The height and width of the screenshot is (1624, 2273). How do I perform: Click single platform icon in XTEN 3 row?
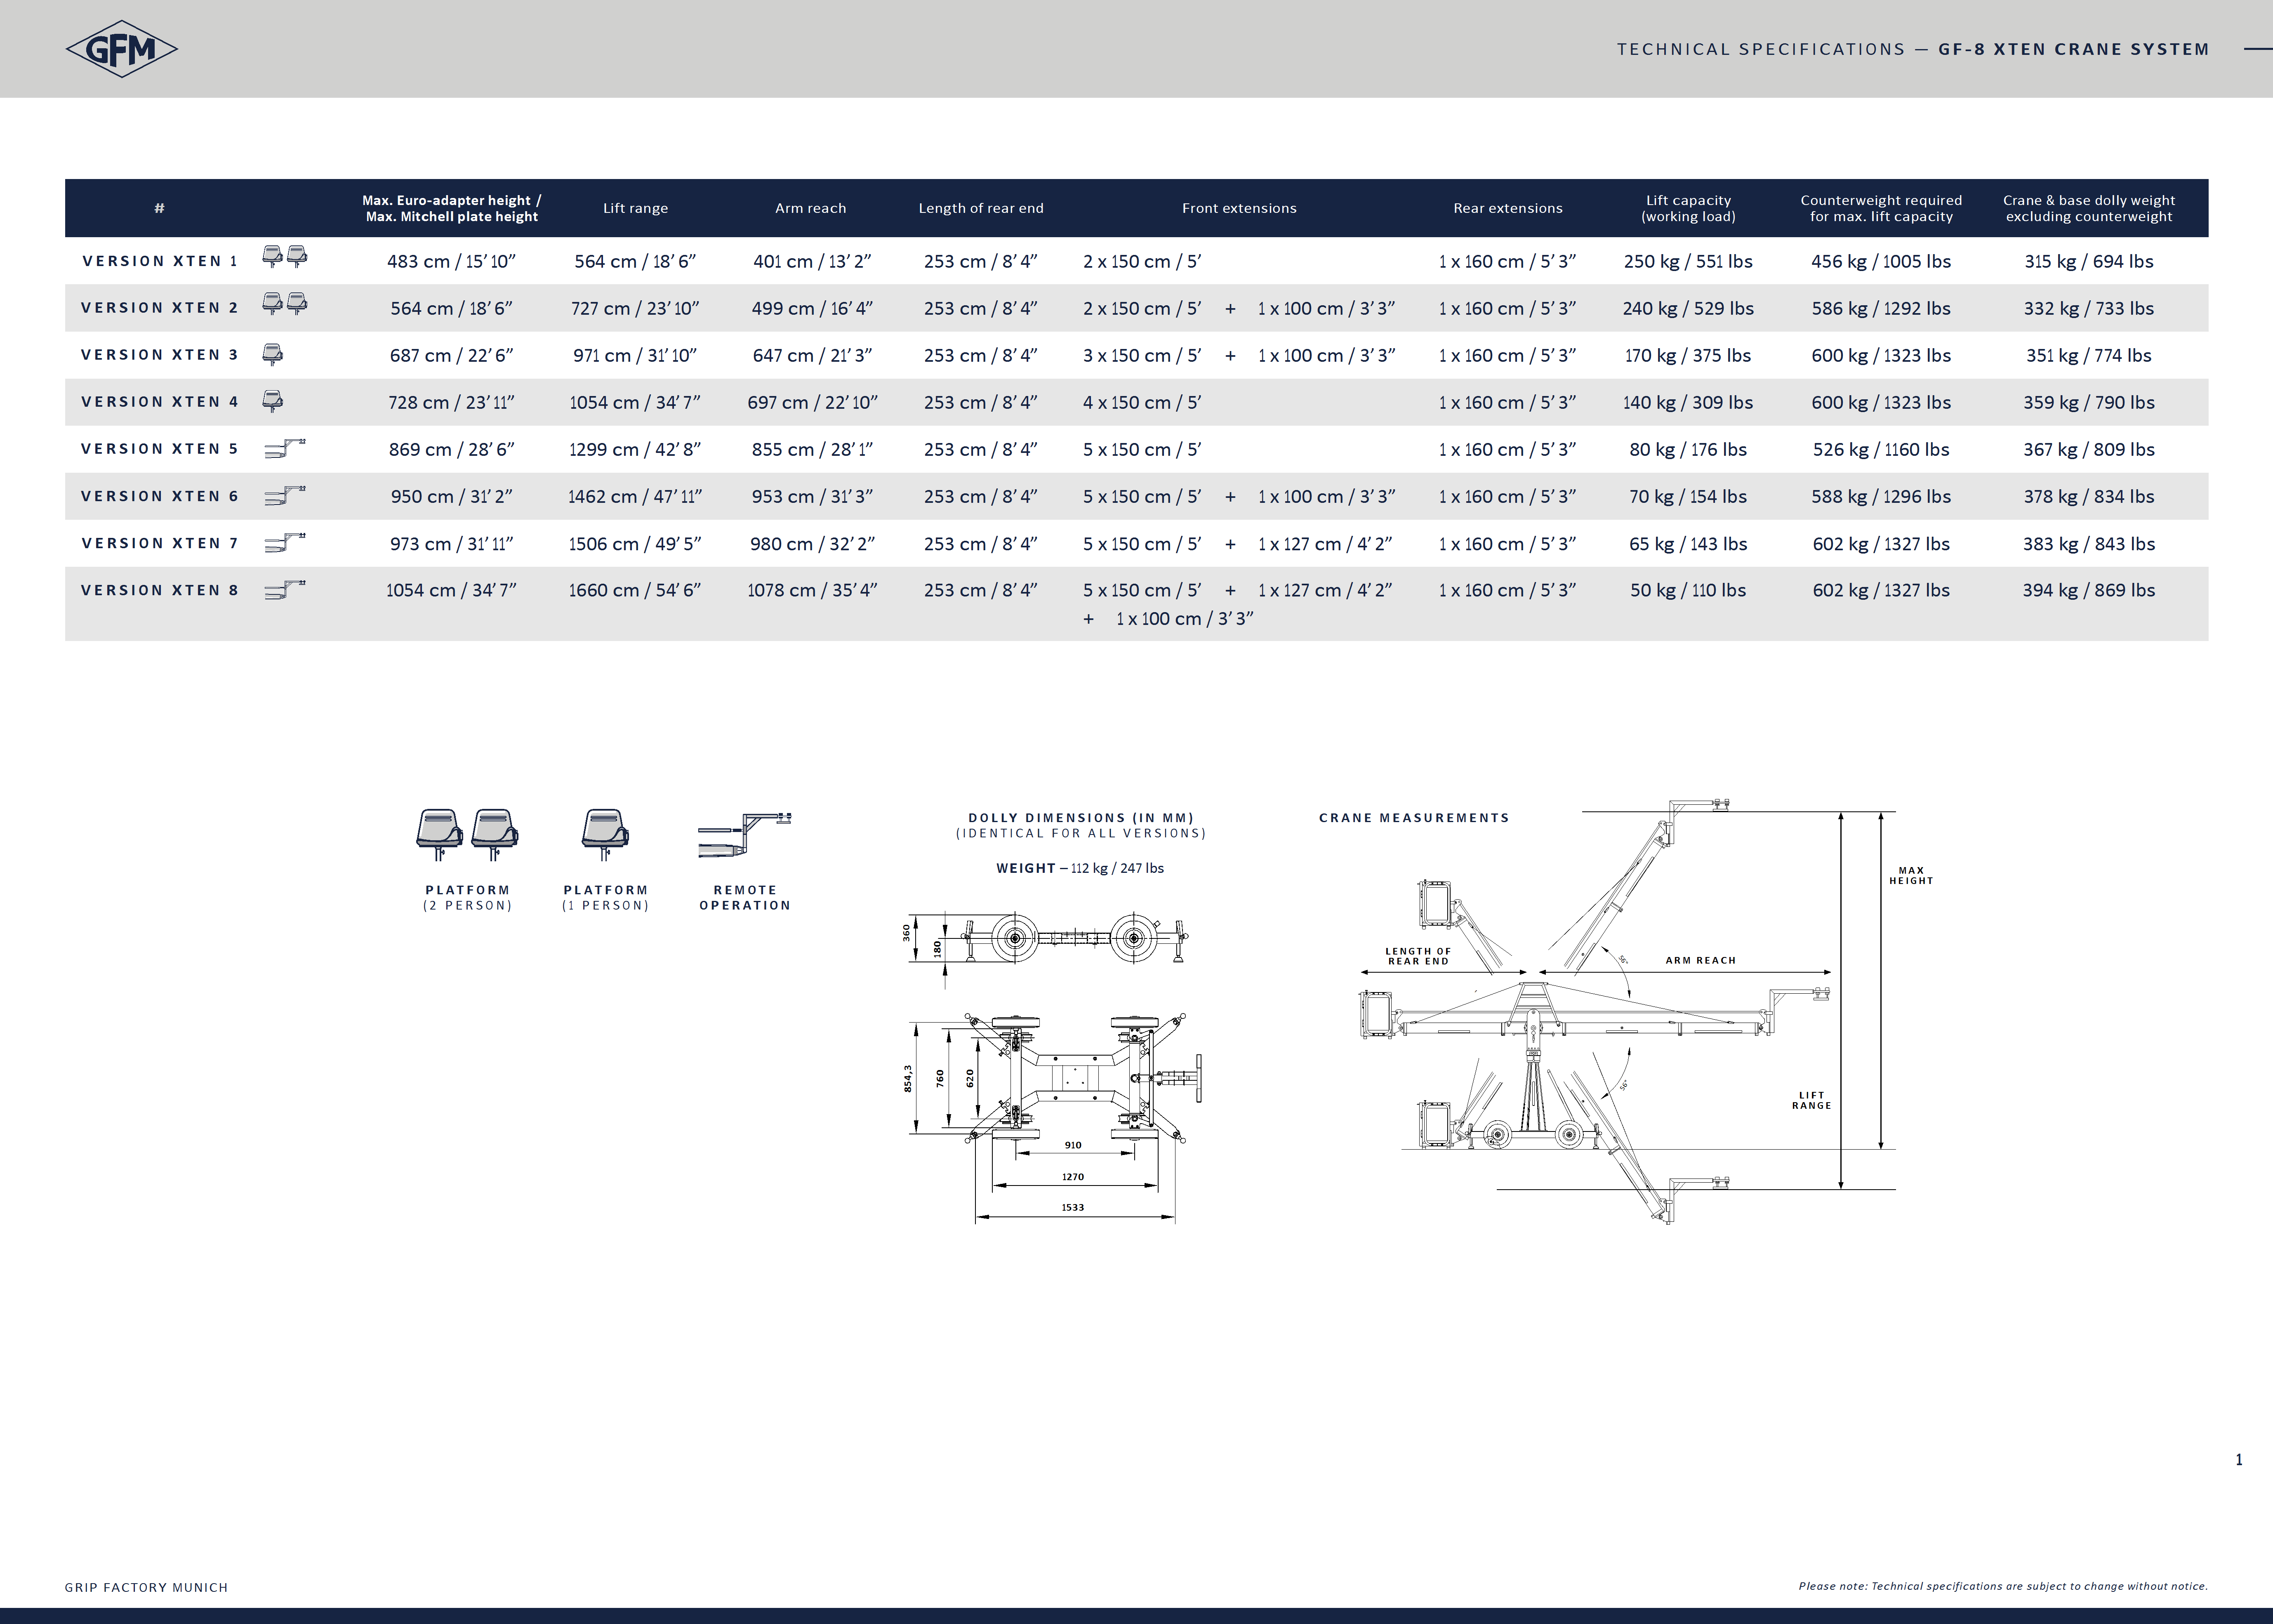[272, 354]
